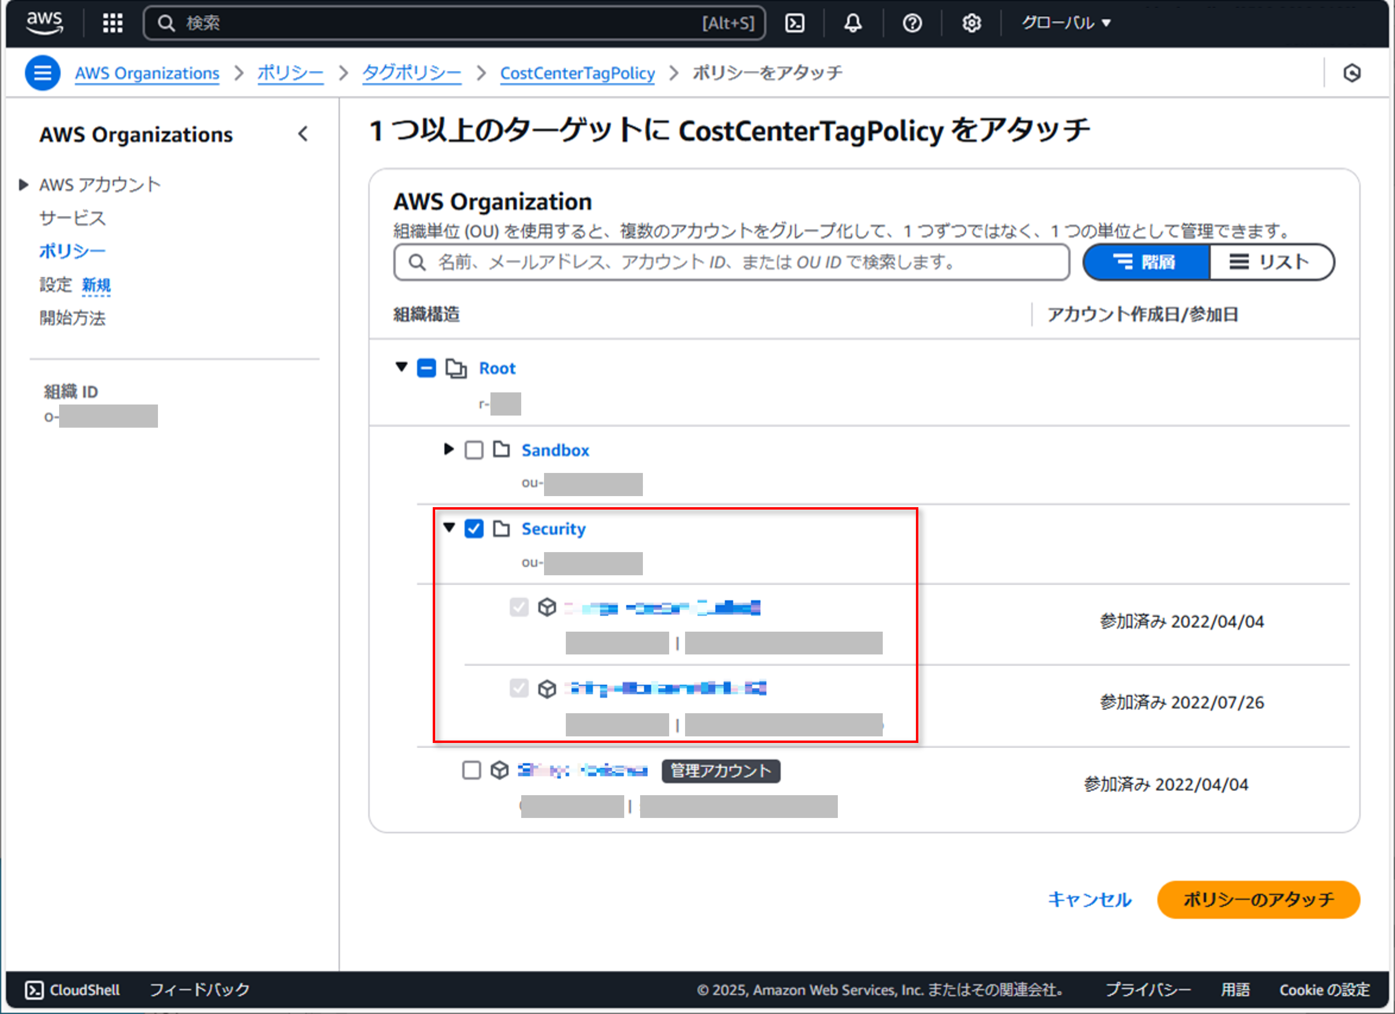Image resolution: width=1395 pixels, height=1014 pixels.
Task: Open the help question mark menu
Action: [911, 23]
